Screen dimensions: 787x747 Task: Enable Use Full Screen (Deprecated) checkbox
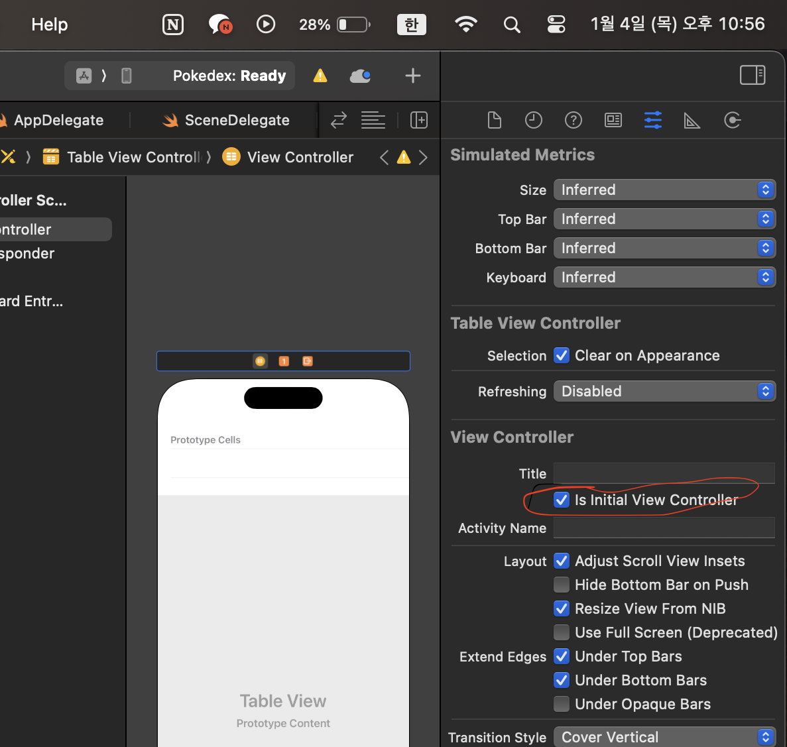point(561,632)
